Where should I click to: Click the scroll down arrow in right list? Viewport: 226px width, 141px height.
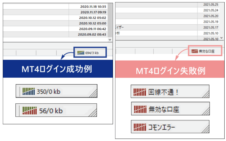click(x=221, y=38)
